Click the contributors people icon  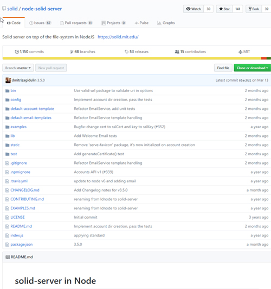pos(177,52)
